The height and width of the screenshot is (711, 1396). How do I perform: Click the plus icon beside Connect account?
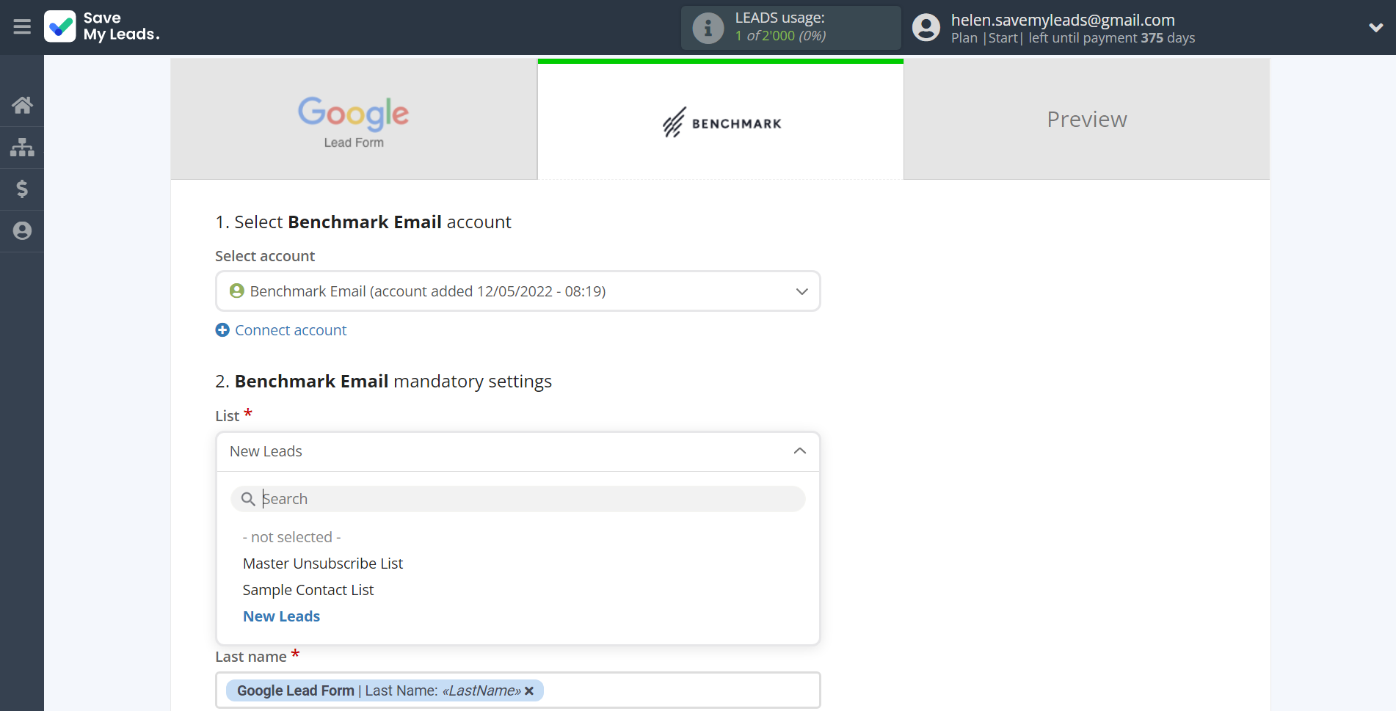pyautogui.click(x=222, y=330)
